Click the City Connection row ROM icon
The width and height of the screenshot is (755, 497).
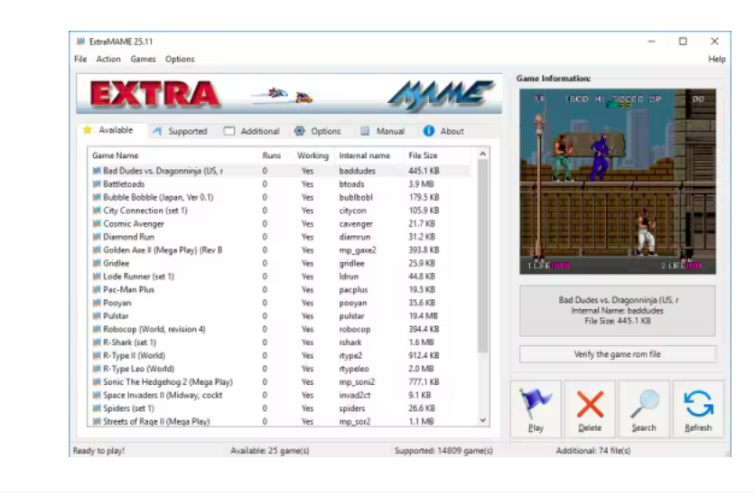pyautogui.click(x=97, y=211)
